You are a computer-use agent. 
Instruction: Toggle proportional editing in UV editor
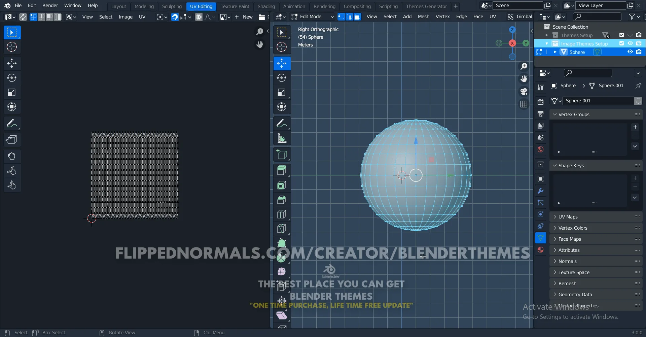pyautogui.click(x=199, y=17)
